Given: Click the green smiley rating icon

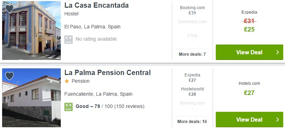Looking at the screenshot, I should [69, 107].
